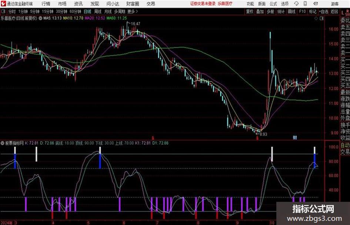Screen dimensions: 350x225
Task: Click the 画线 drawing button
Action: (x=291, y=11)
